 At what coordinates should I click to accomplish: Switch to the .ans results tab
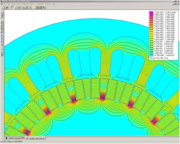pyautogui.click(x=36, y=138)
